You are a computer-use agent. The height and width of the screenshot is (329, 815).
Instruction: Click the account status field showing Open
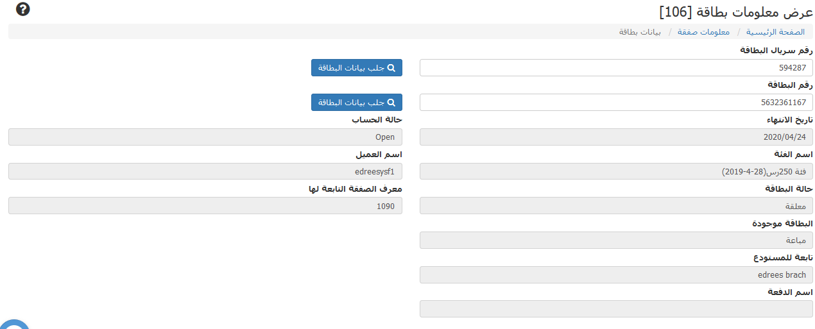coord(205,137)
